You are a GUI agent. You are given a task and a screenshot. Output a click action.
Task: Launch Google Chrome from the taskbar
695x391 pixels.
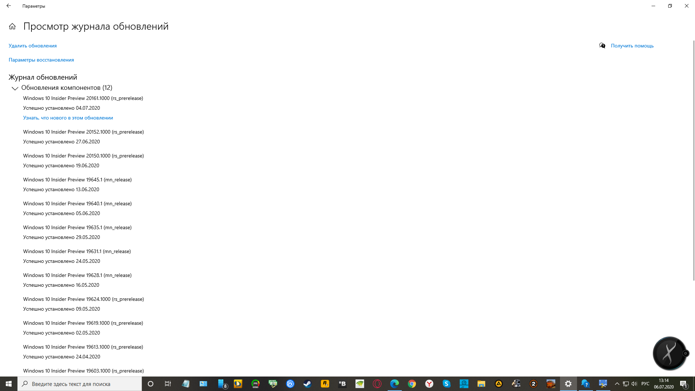pos(412,384)
